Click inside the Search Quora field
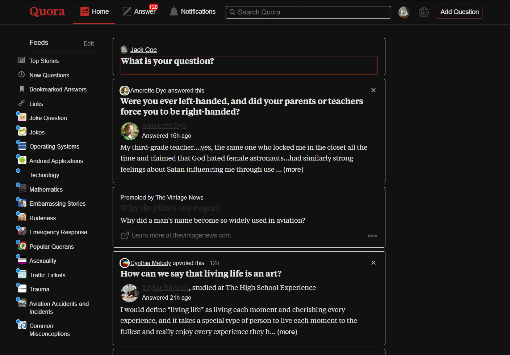 click(308, 12)
